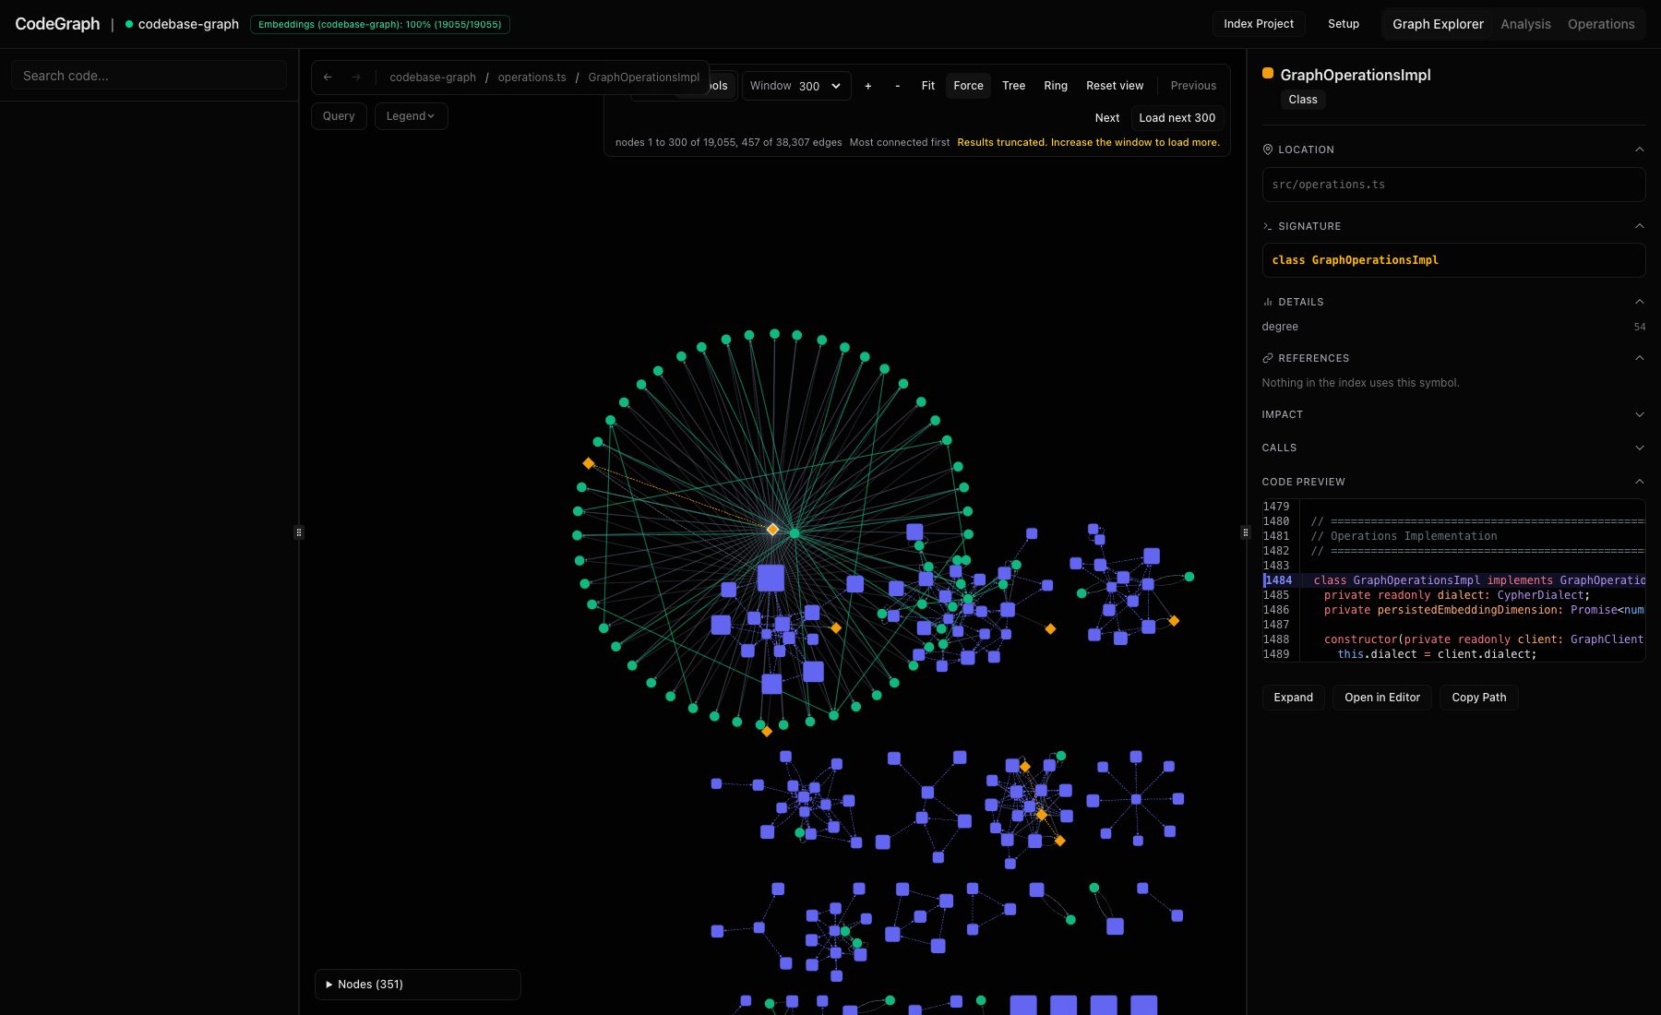Click the zoom in plus button

tap(867, 86)
